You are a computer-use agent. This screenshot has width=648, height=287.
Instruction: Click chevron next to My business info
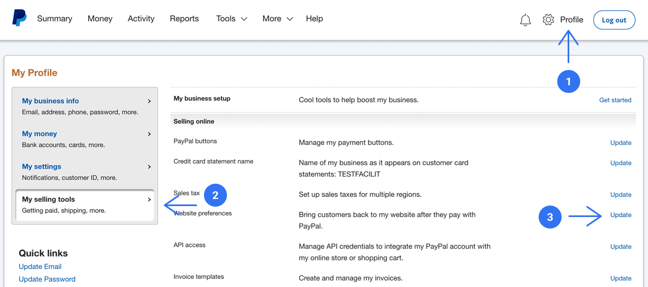click(149, 101)
